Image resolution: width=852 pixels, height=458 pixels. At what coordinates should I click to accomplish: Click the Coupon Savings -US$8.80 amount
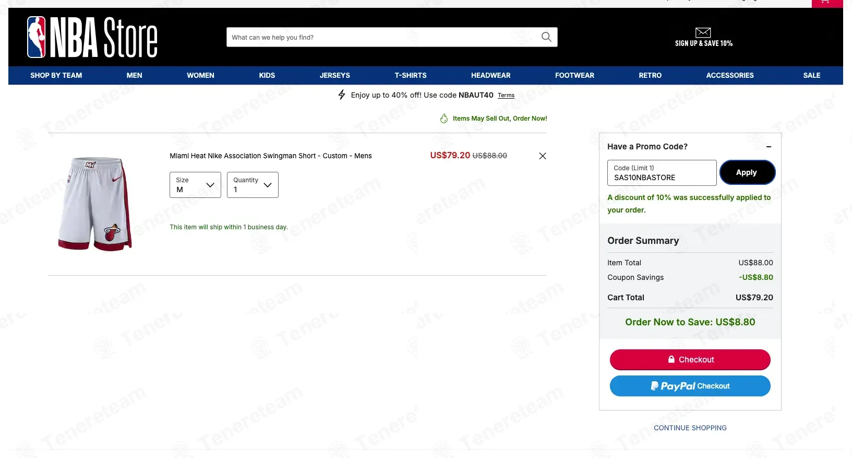coord(756,277)
